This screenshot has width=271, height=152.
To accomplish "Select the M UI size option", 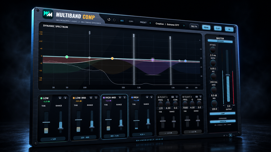I will 230,135.
